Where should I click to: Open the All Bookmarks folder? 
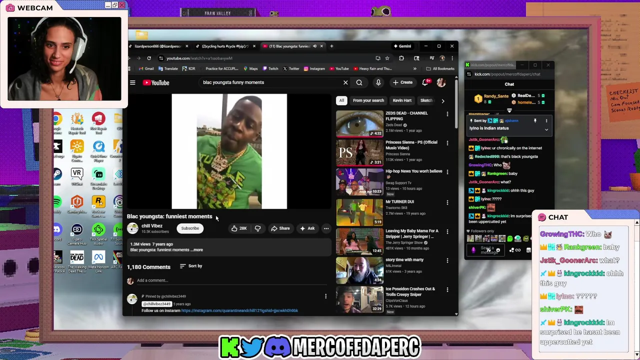tap(440, 68)
